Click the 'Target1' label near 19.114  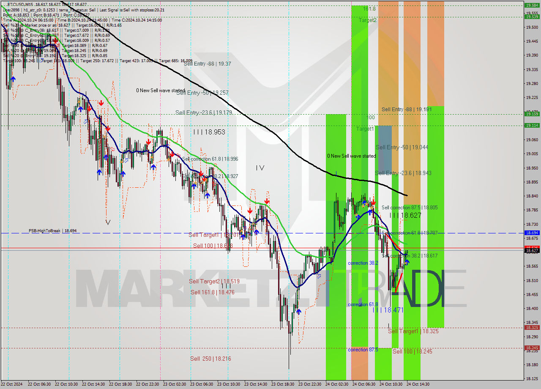pyautogui.click(x=365, y=129)
